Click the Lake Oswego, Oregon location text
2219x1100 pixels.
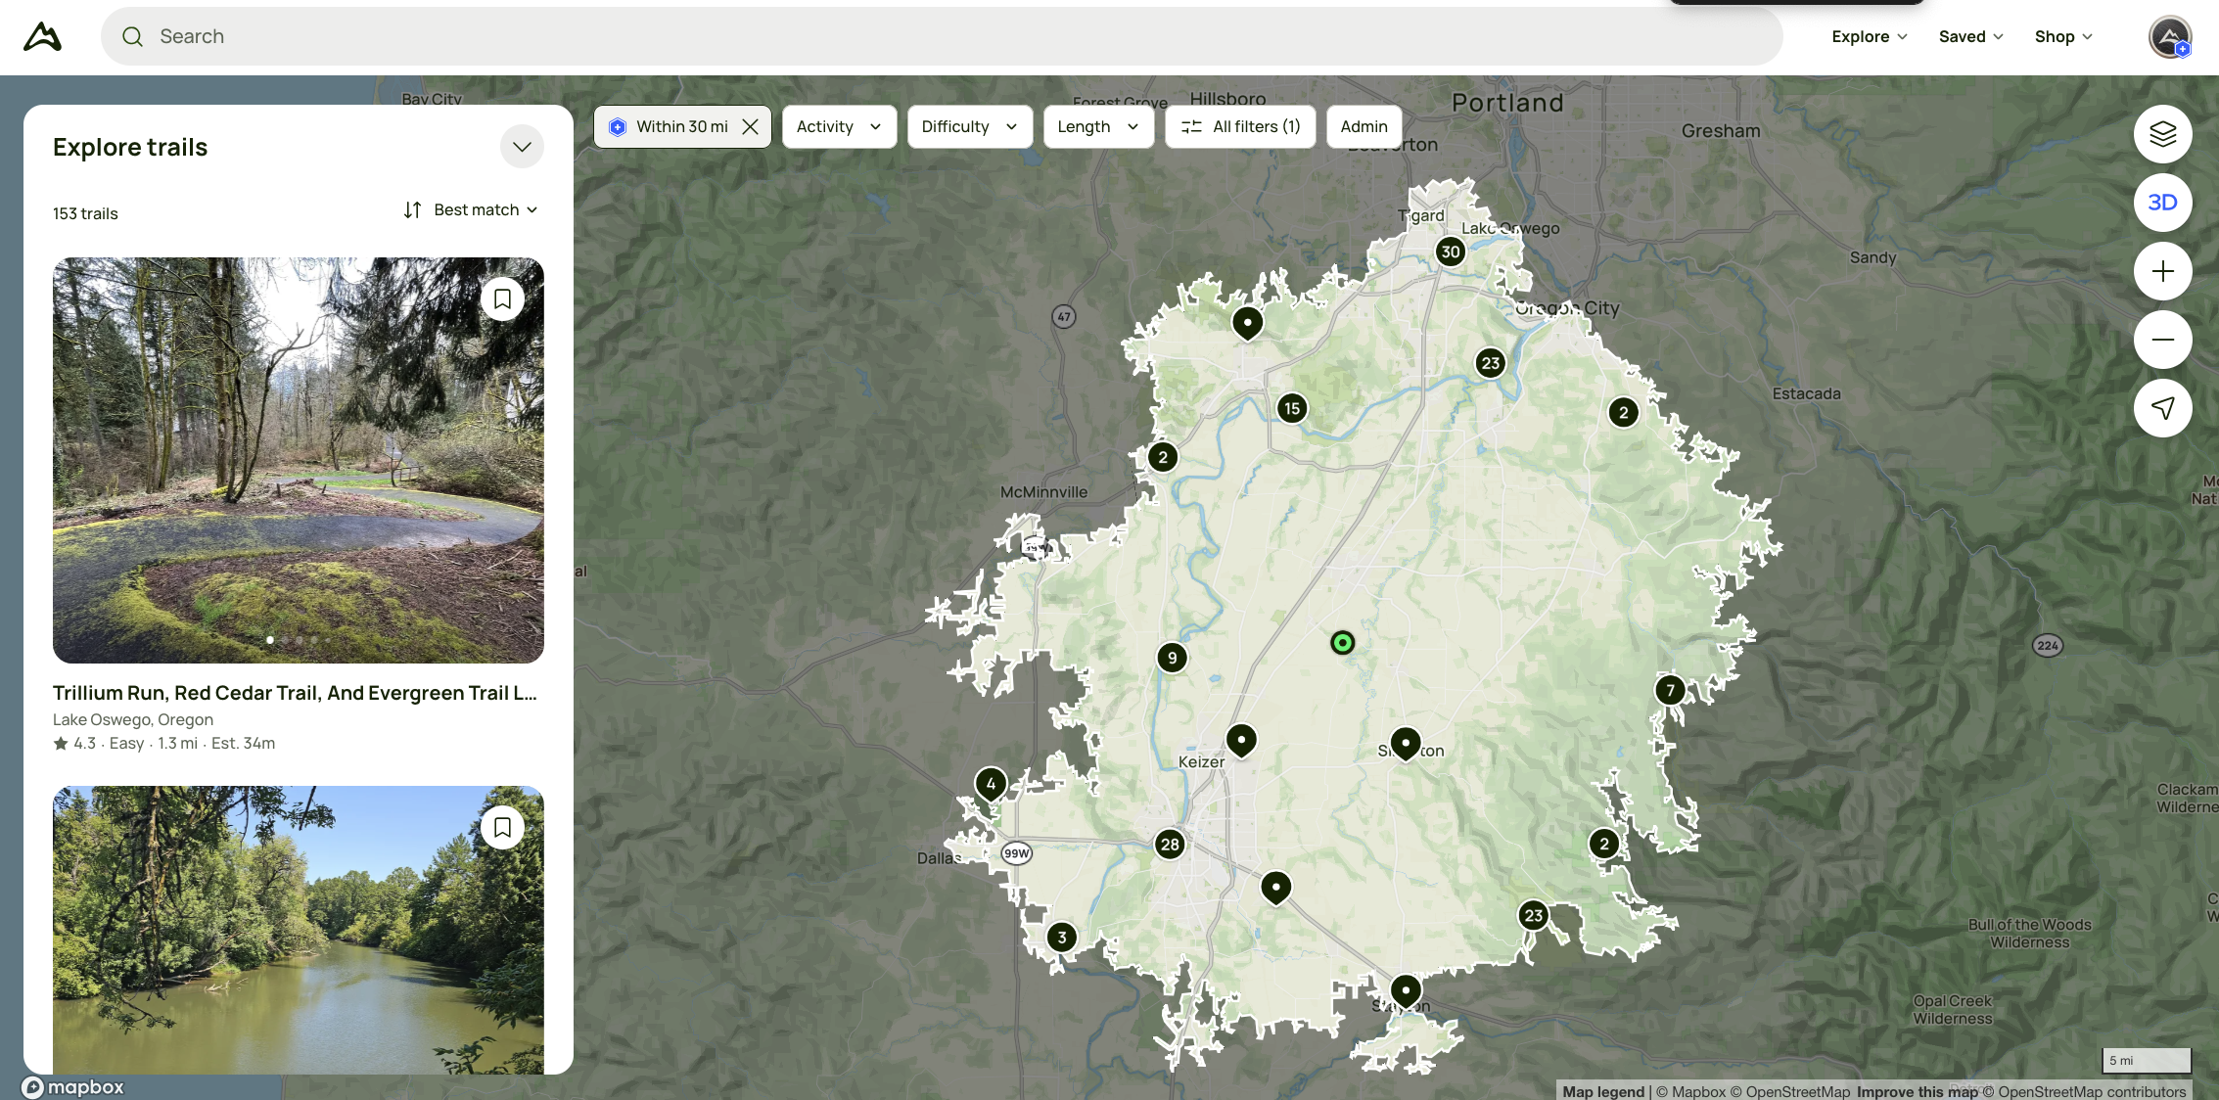pyautogui.click(x=133, y=719)
